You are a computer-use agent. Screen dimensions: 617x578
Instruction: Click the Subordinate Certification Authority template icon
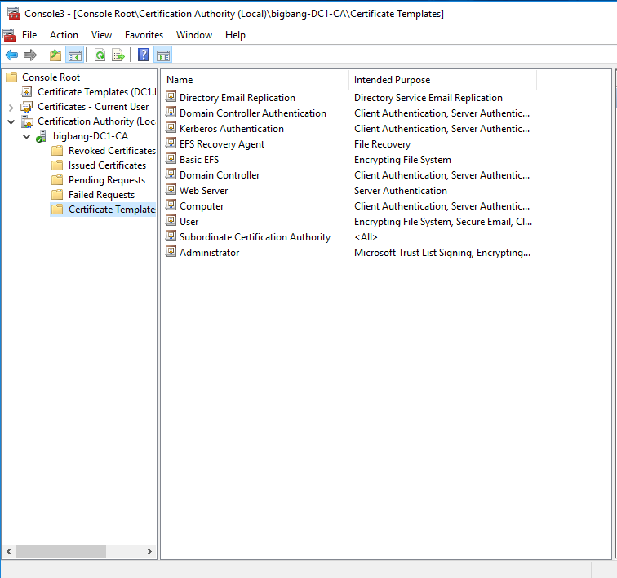[171, 236]
